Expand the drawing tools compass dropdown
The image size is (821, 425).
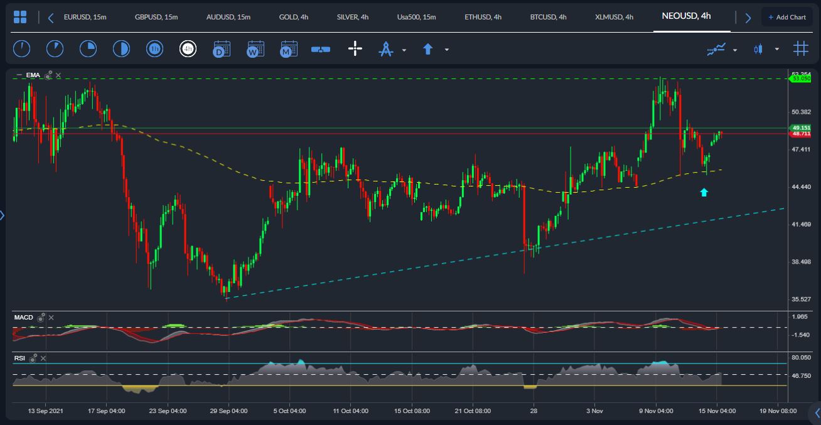(404, 50)
